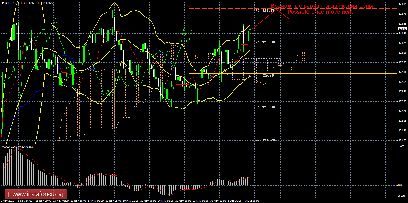
Task: Click the S2 121.78 support label
Action: tap(265, 140)
